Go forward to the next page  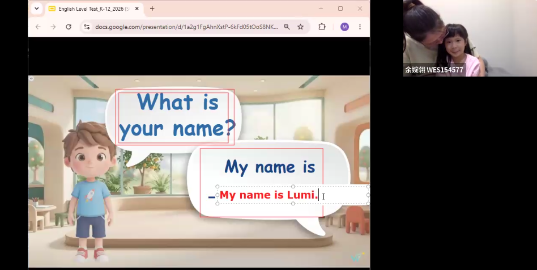pyautogui.click(x=53, y=27)
